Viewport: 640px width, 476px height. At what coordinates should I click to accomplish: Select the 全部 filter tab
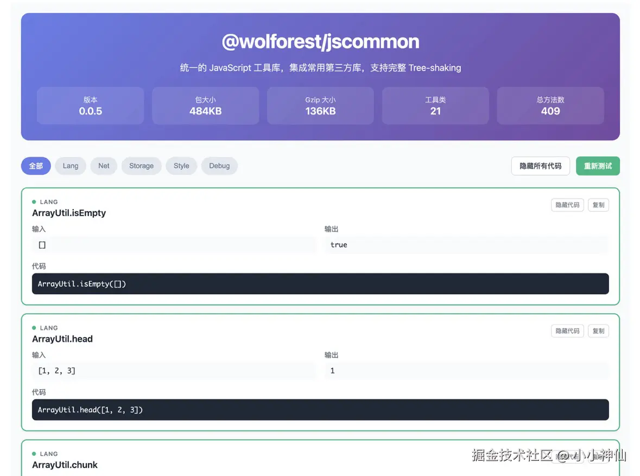36,166
